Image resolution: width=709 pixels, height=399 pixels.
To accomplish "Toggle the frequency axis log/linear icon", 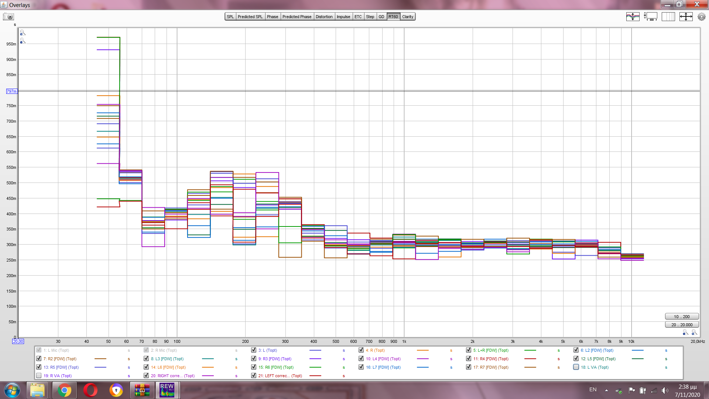I will 668,17.
